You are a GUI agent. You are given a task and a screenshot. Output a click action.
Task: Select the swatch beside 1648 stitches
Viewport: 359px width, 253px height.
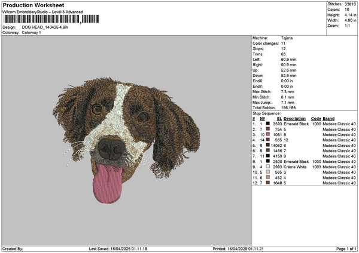tap(267, 183)
